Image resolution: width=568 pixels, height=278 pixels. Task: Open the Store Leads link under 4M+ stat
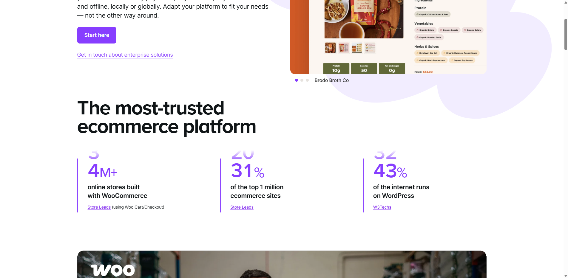[x=99, y=207]
